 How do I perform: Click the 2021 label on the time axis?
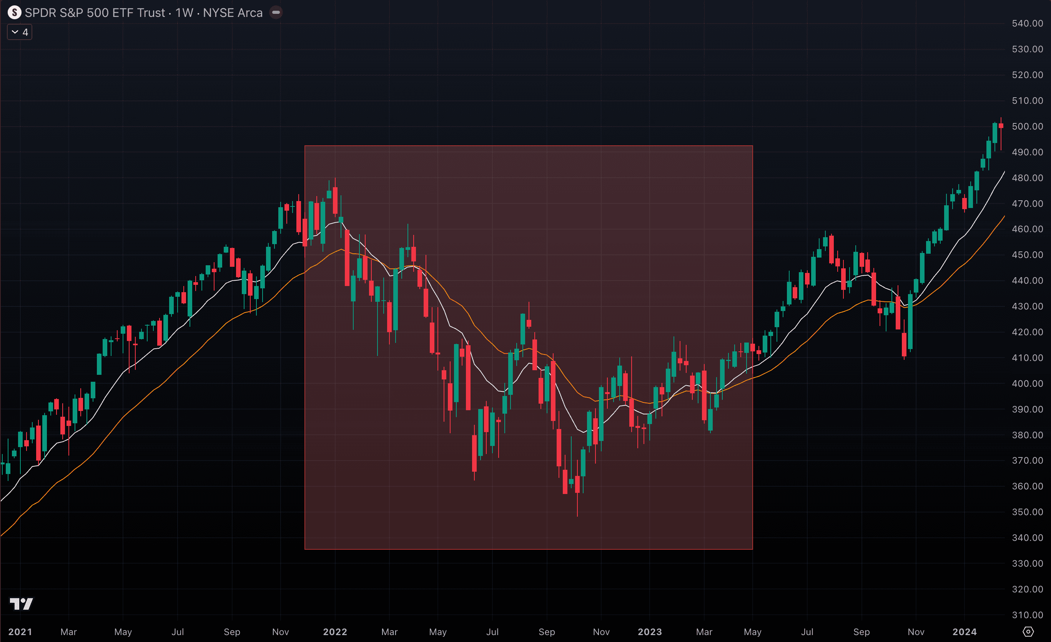[x=20, y=632]
